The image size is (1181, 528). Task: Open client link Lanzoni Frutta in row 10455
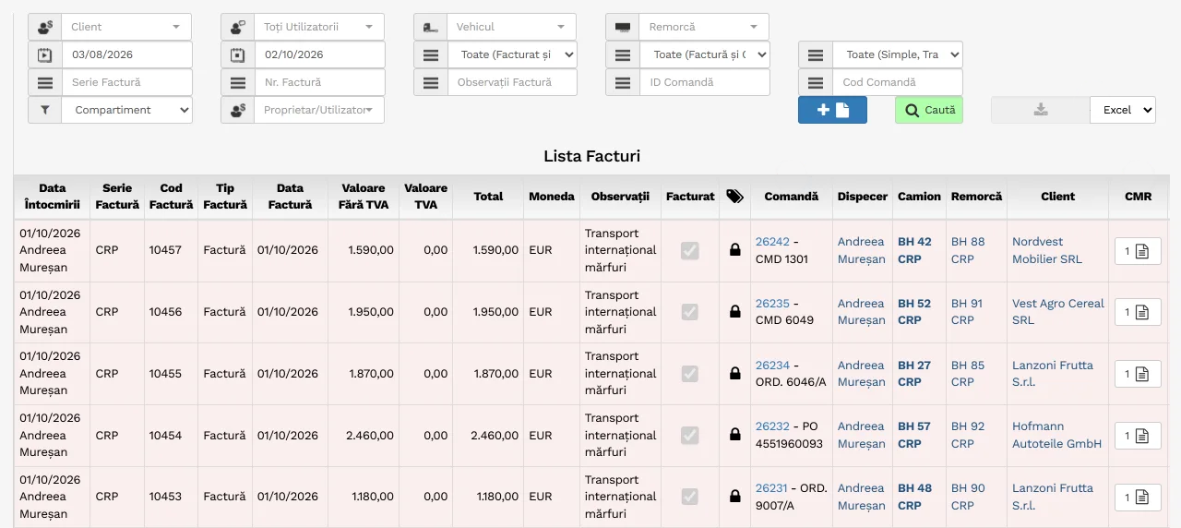coord(1052,374)
